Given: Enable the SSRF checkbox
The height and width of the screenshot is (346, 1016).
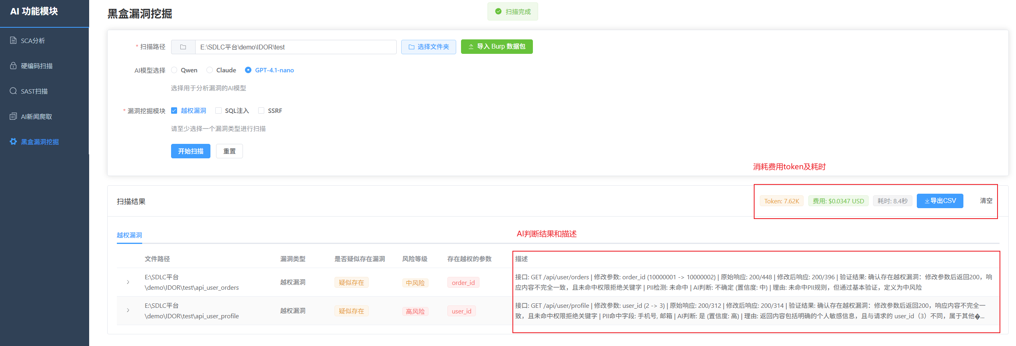Looking at the screenshot, I should (x=261, y=111).
